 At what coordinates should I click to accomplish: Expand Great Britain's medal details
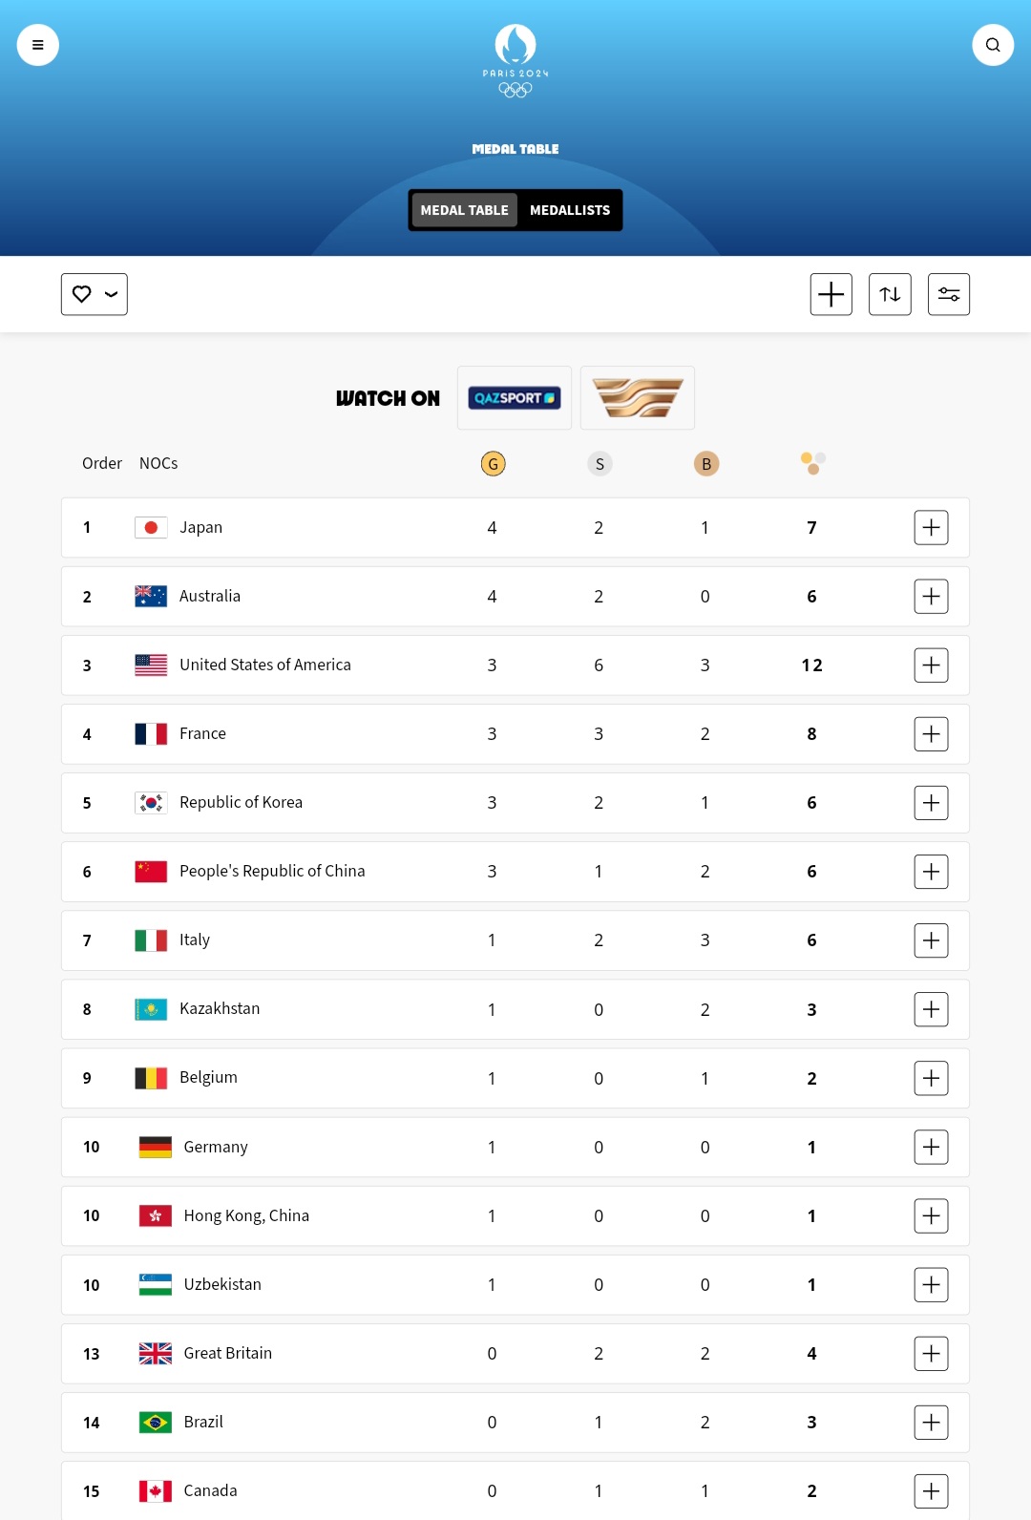[x=931, y=1354]
